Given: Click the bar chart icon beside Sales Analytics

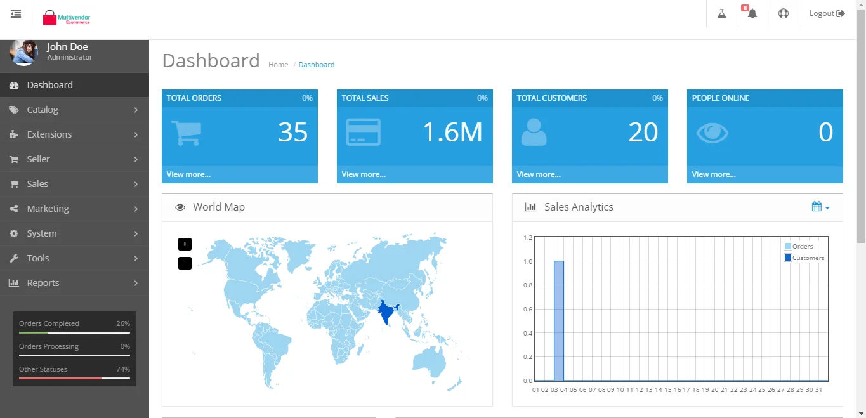Looking at the screenshot, I should coord(531,207).
